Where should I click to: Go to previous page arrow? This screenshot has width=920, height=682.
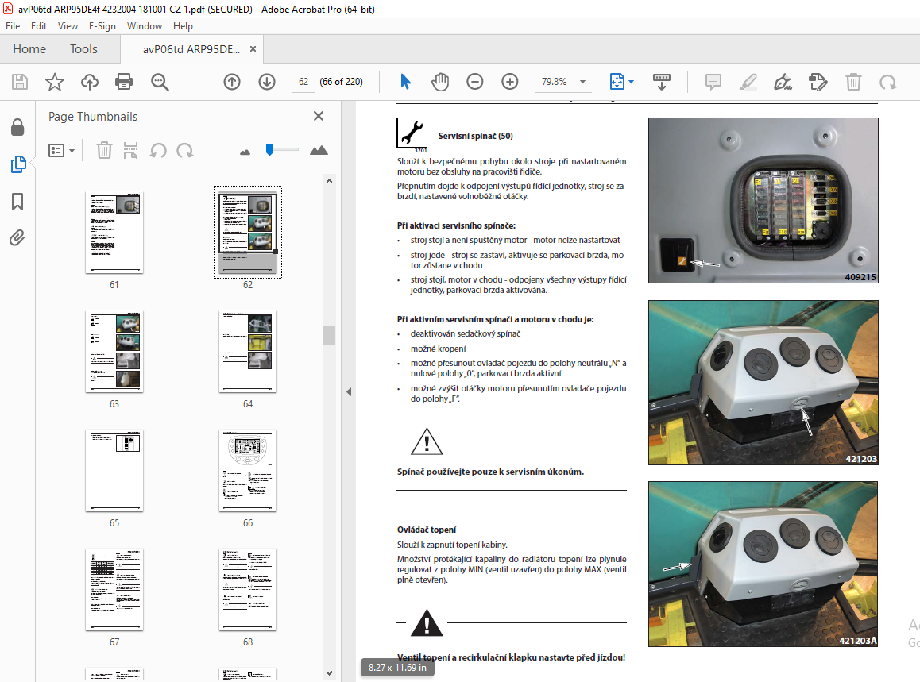pos(232,82)
